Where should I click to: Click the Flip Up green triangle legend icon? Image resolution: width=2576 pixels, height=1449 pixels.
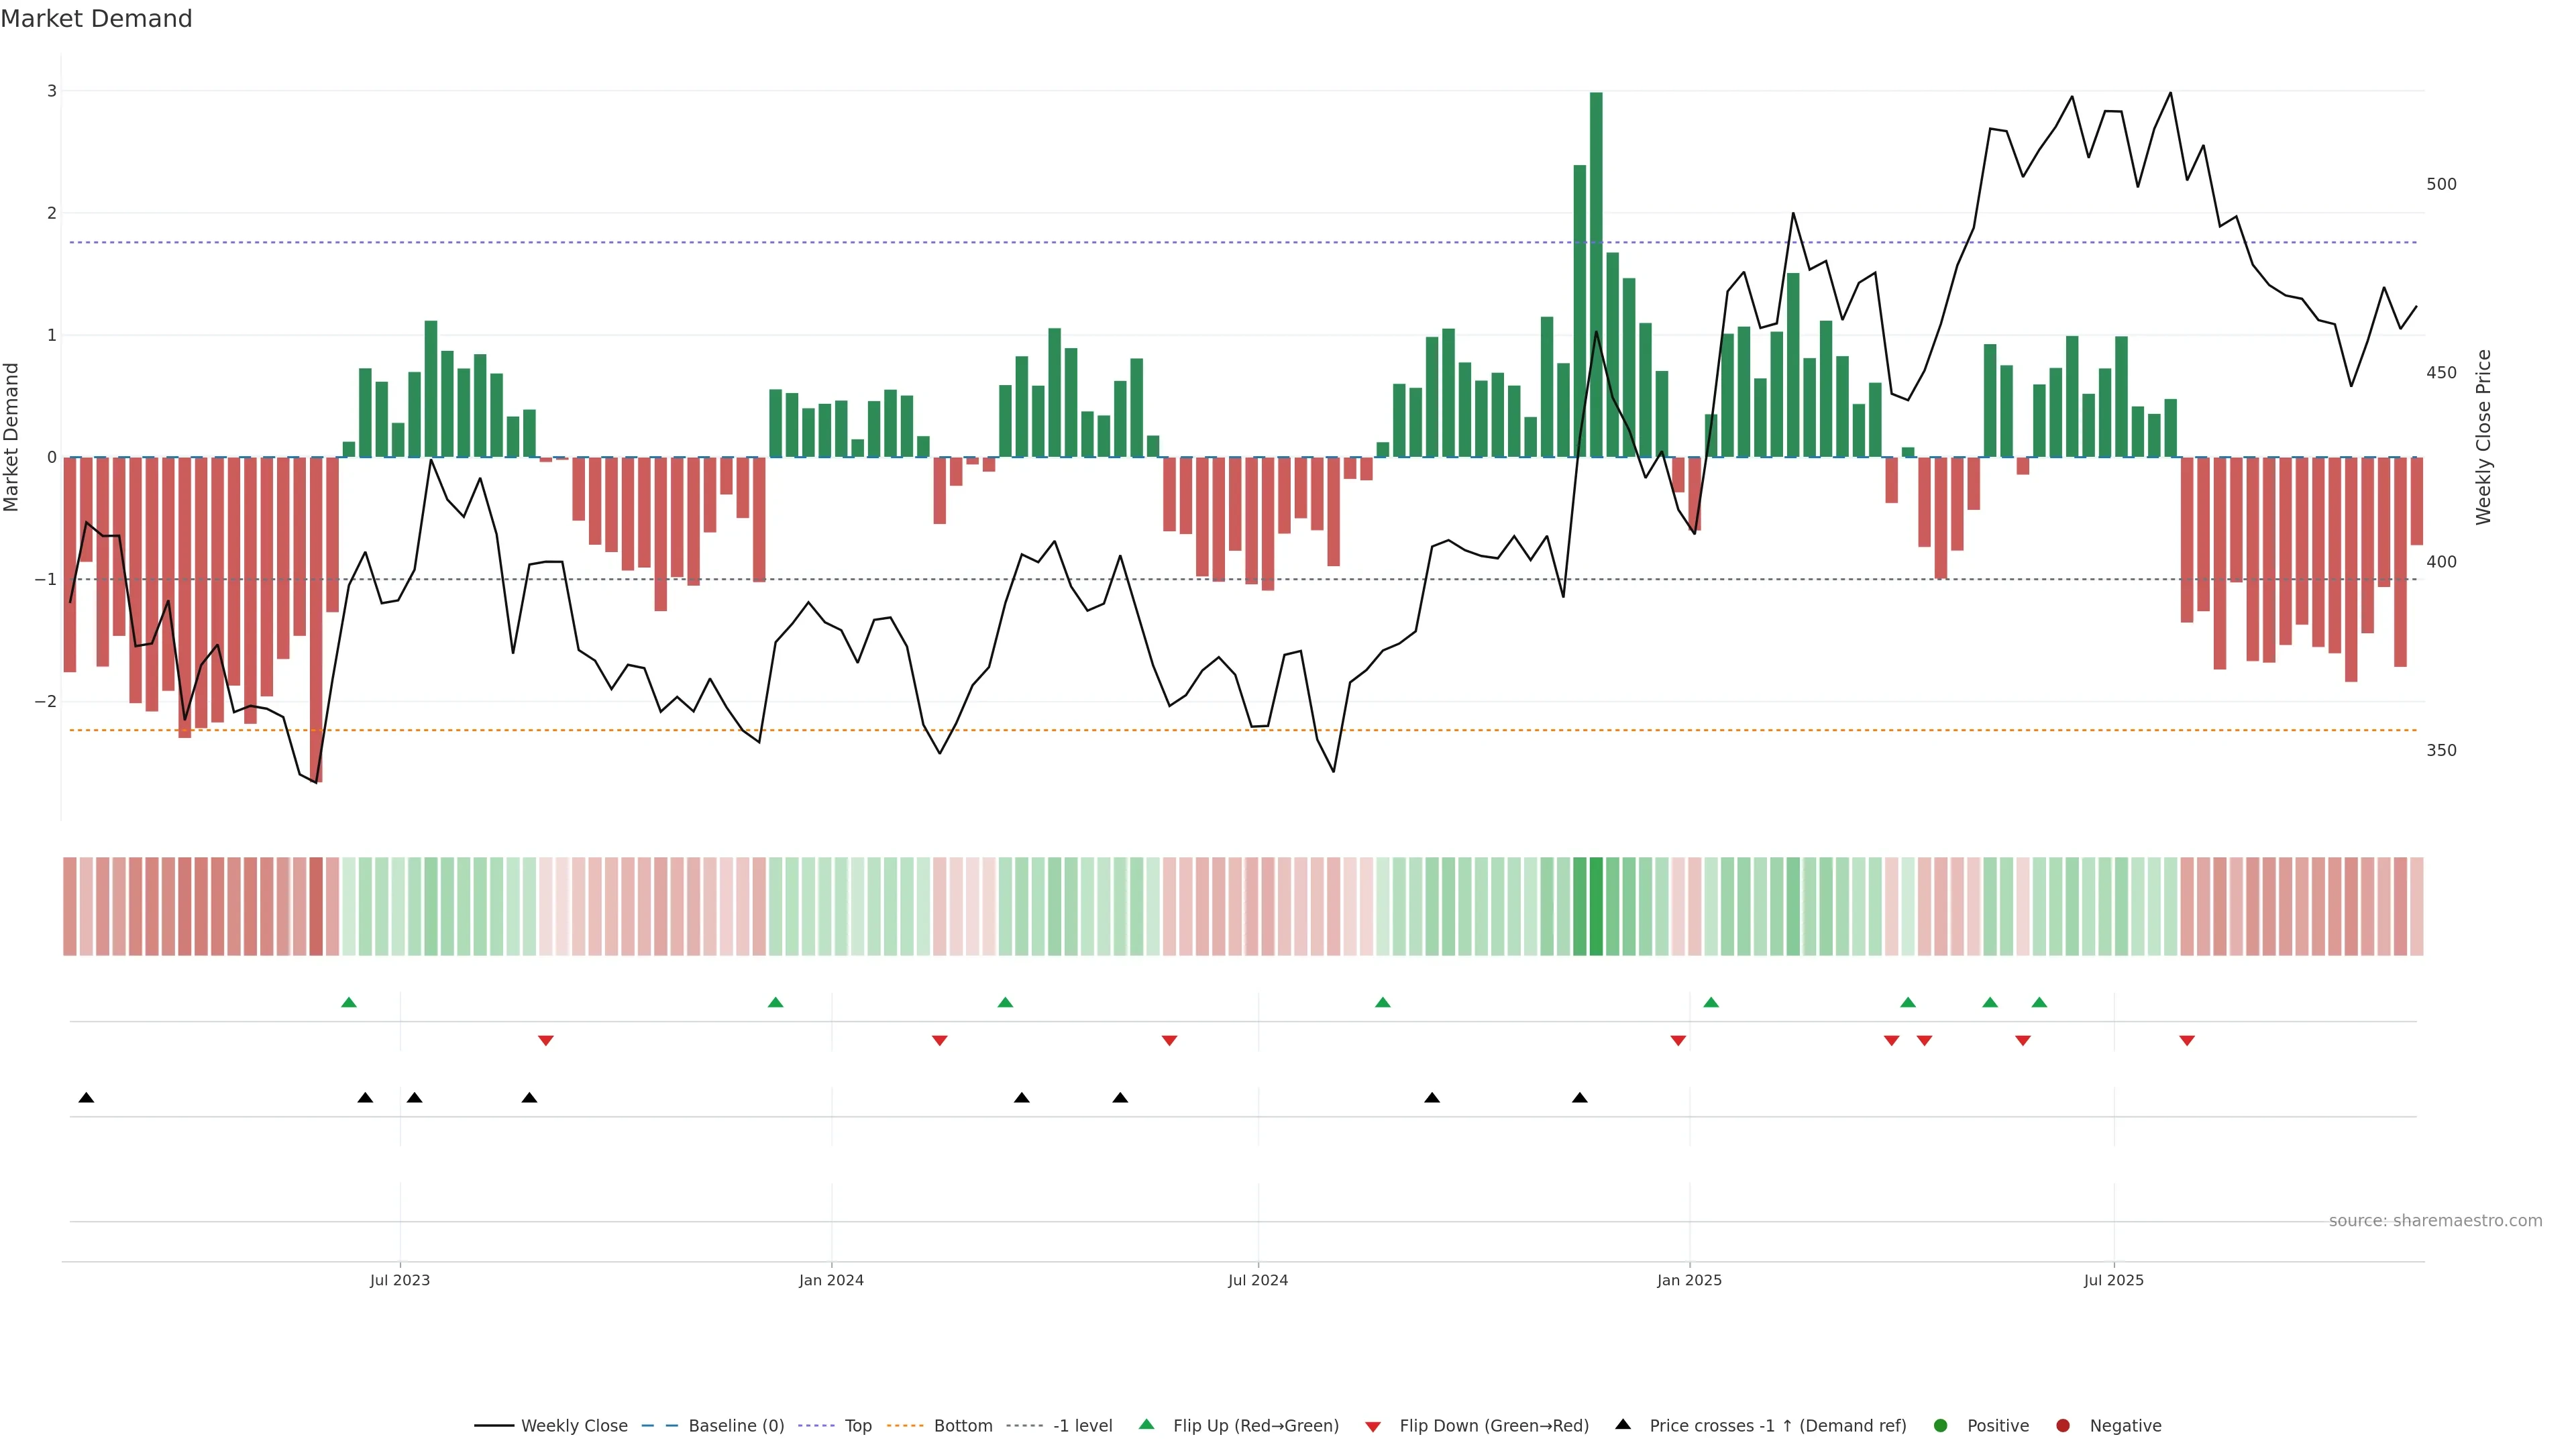pos(1146,1424)
